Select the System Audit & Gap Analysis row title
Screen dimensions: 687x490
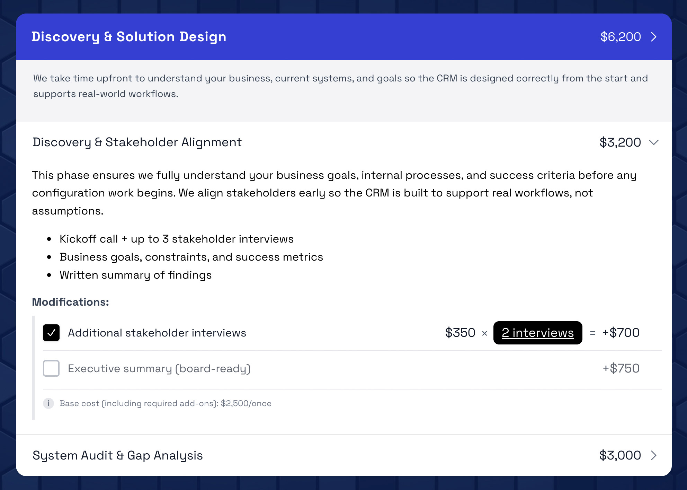coord(118,455)
